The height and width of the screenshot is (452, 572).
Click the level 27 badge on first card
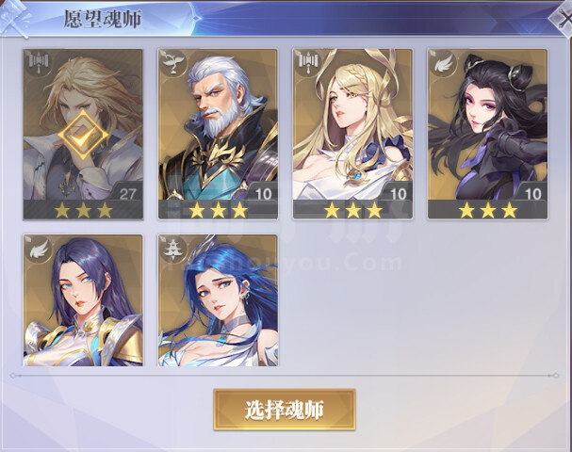pos(126,192)
